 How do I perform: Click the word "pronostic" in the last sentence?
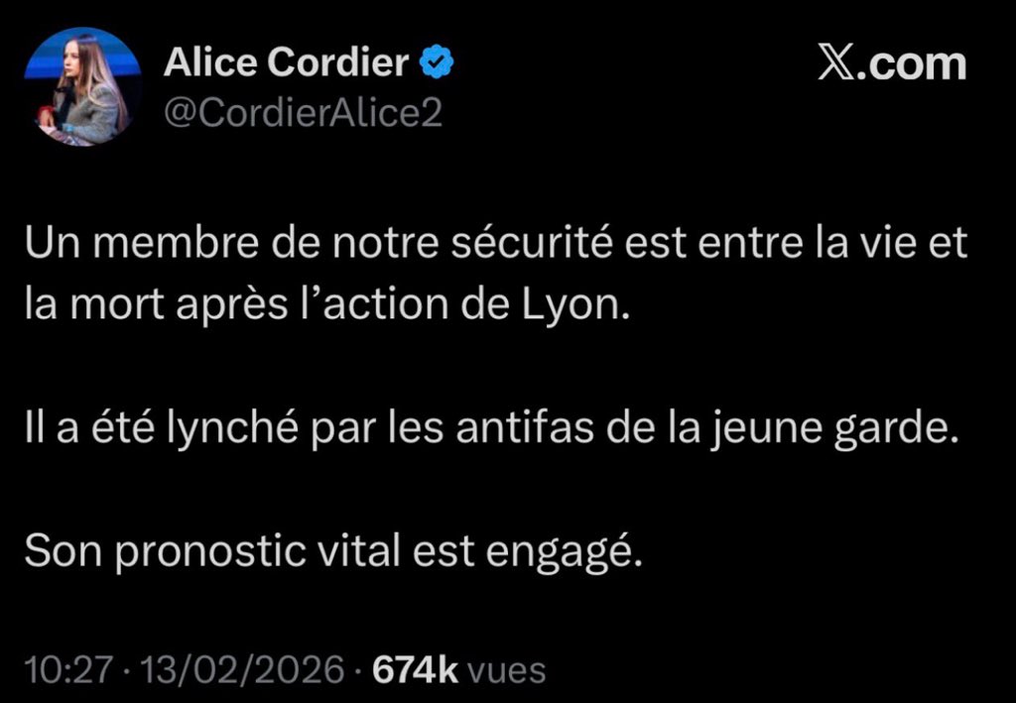point(210,553)
